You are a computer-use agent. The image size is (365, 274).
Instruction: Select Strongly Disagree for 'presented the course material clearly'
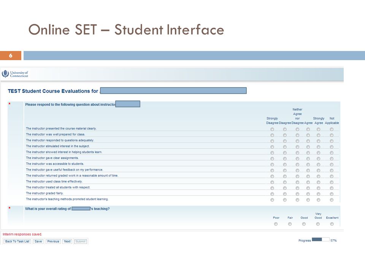pyautogui.click(x=272, y=129)
